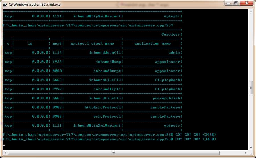
Task: Click the 'httpEchoProtocol' entry
Action: click(x=103, y=107)
